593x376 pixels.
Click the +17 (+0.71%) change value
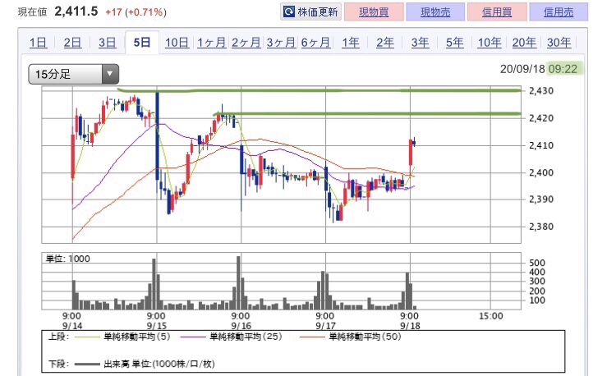pyautogui.click(x=136, y=12)
